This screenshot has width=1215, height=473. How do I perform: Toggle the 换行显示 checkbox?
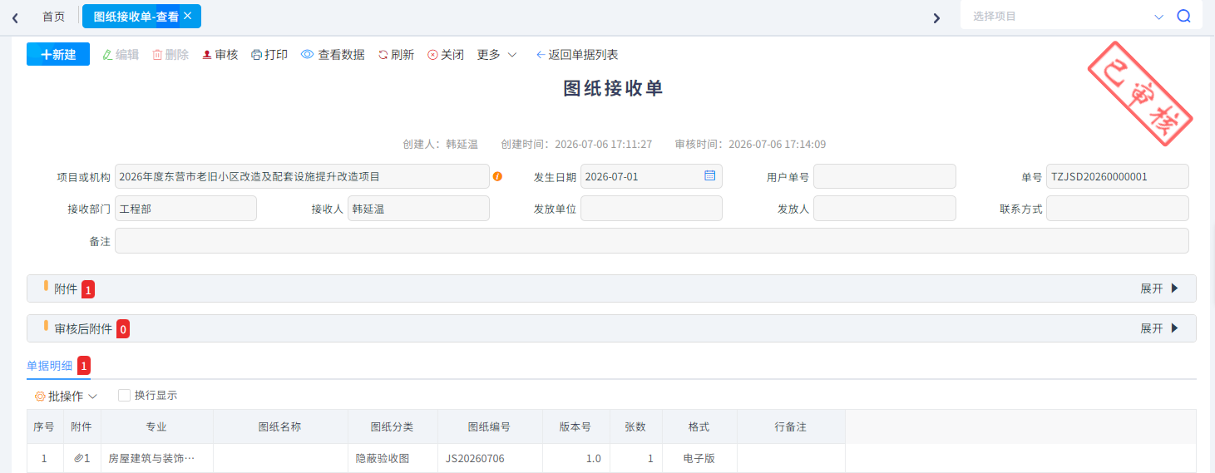click(x=124, y=395)
